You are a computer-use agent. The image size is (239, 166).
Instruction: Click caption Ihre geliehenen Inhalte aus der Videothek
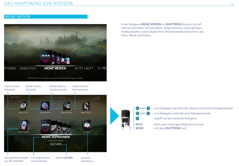pyautogui.click(x=16, y=159)
